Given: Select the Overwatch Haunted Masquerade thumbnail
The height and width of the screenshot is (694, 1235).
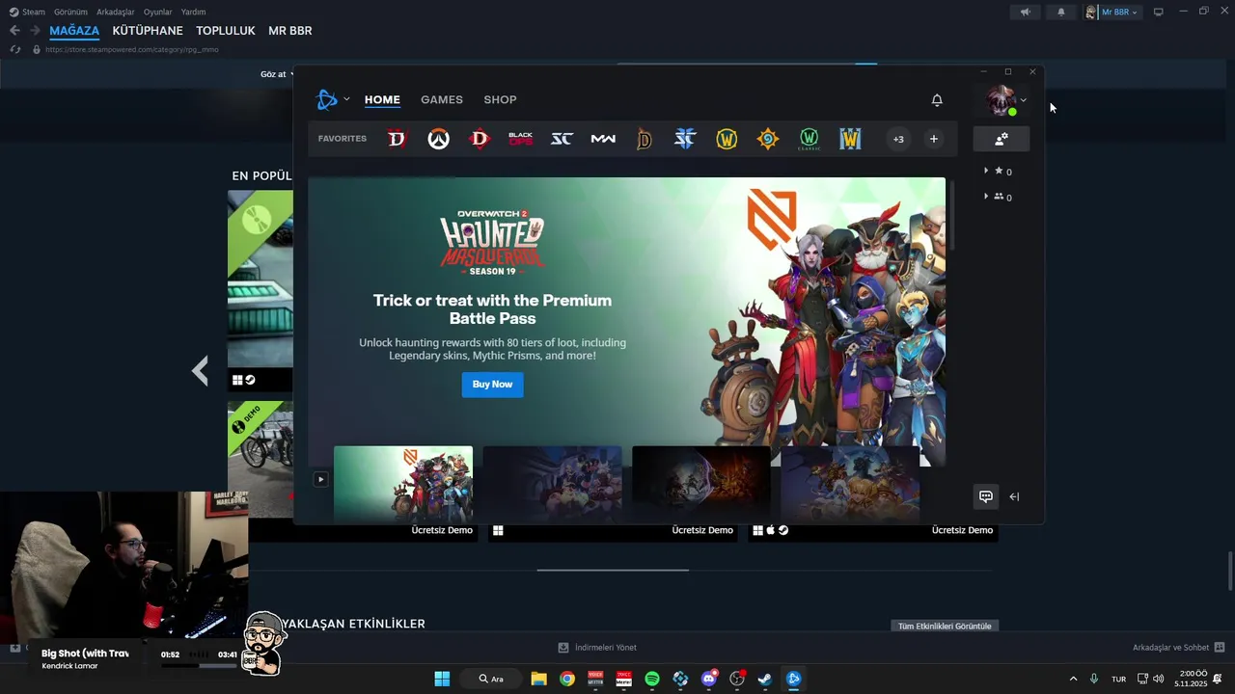Looking at the screenshot, I should point(403,484).
